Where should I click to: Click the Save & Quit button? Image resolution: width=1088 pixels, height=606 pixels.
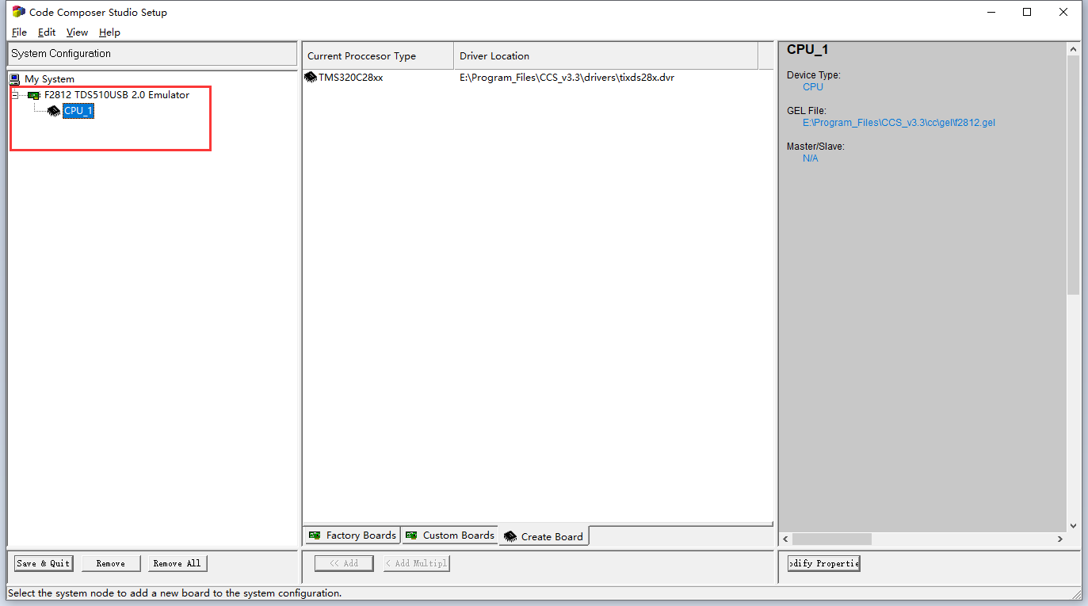[x=43, y=563]
